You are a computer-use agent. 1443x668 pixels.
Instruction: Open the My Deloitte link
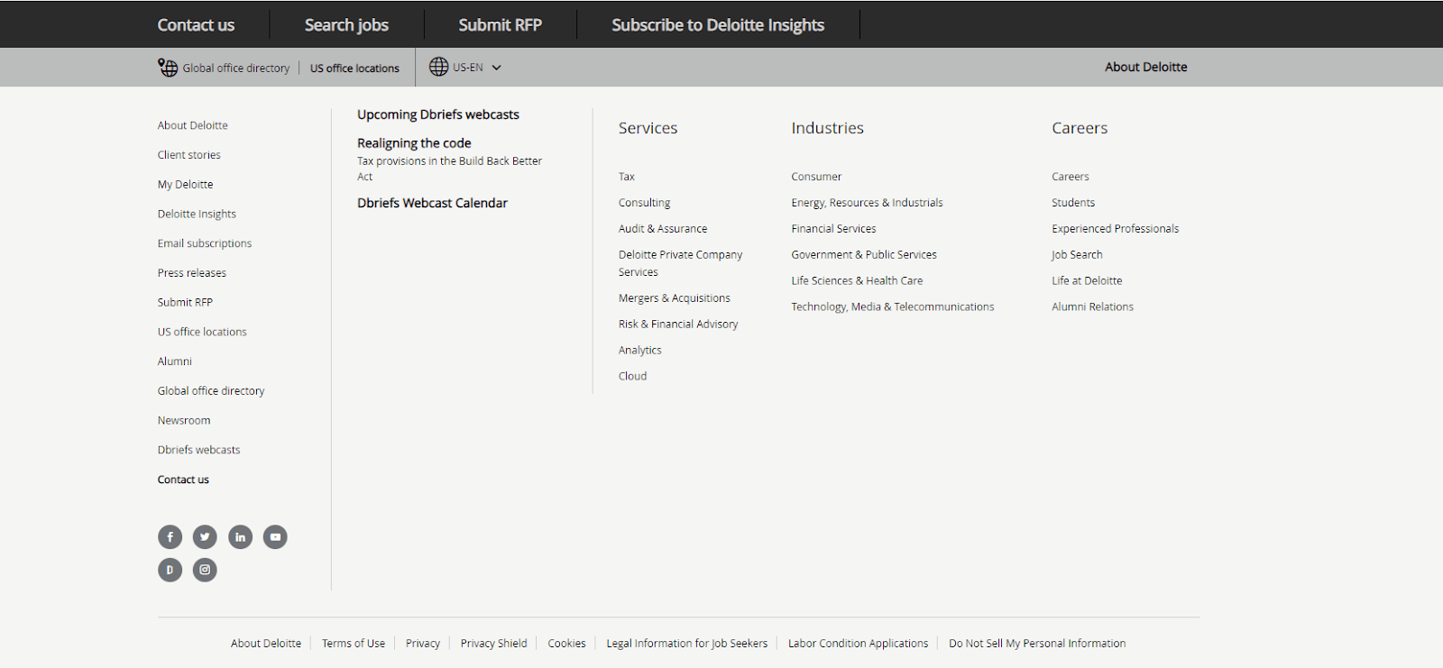186,185
